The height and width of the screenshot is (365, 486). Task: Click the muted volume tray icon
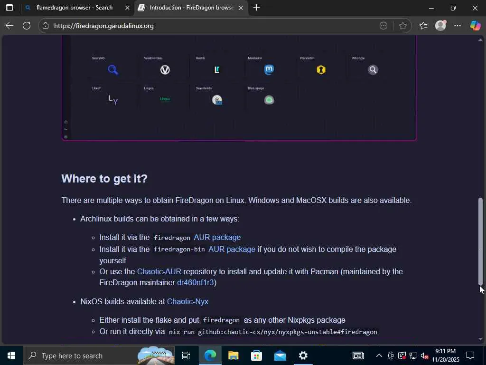click(x=424, y=355)
